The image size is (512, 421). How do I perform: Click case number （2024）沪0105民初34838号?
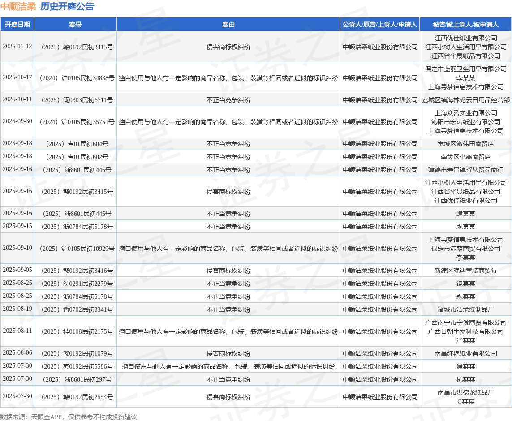(x=75, y=78)
